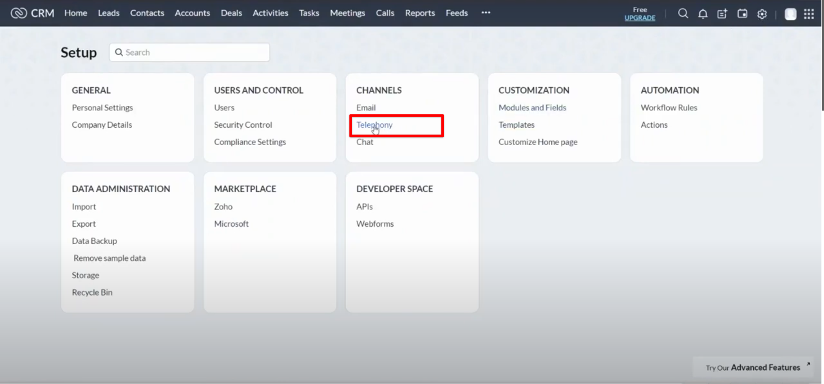Image resolution: width=824 pixels, height=384 pixels.
Task: Open Email channel settings
Action: pos(366,108)
